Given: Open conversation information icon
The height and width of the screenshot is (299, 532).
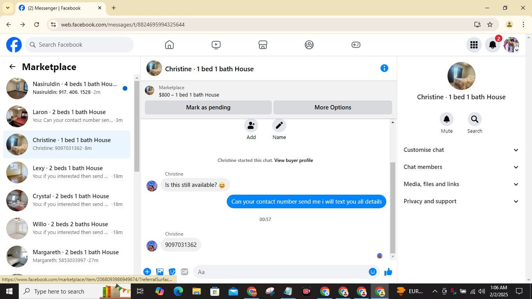Looking at the screenshot, I should (x=384, y=68).
